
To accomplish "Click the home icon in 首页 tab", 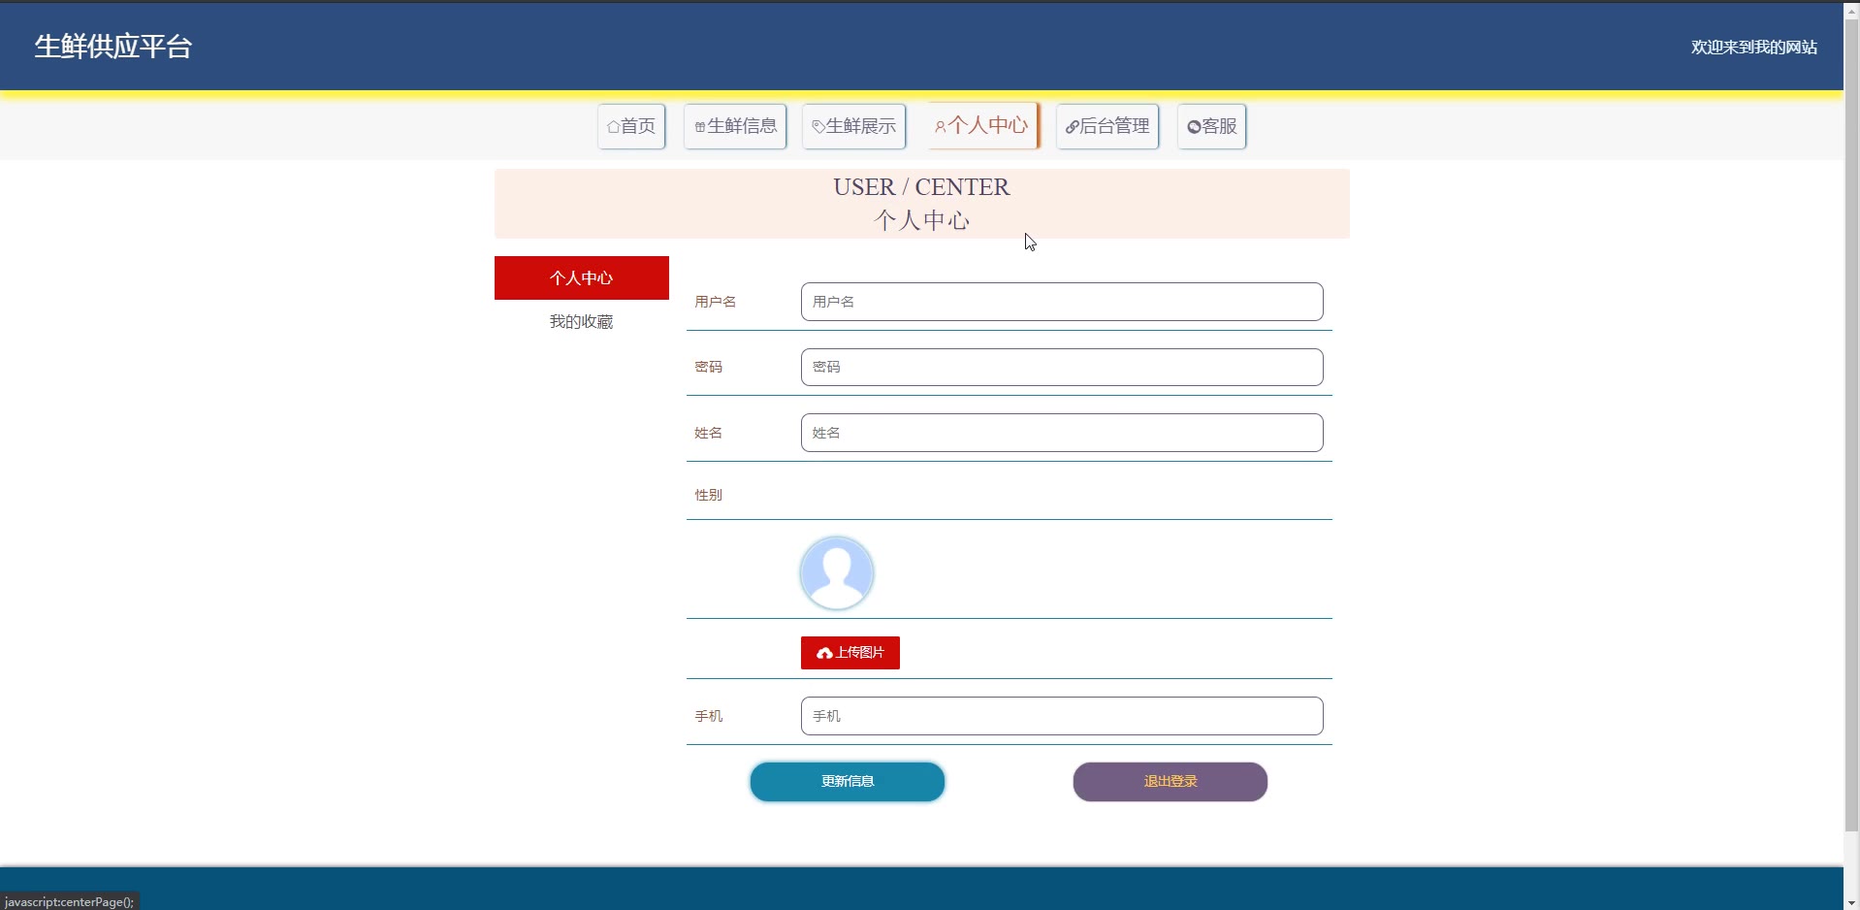I will pyautogui.click(x=613, y=127).
